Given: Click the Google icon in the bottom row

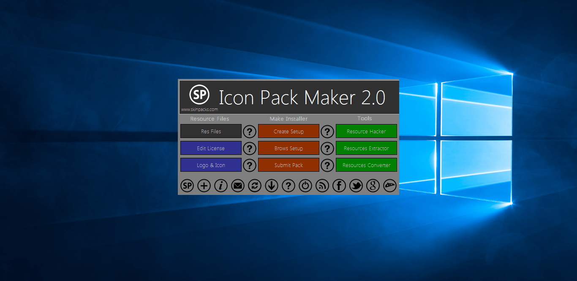Looking at the screenshot, I should tap(373, 186).
